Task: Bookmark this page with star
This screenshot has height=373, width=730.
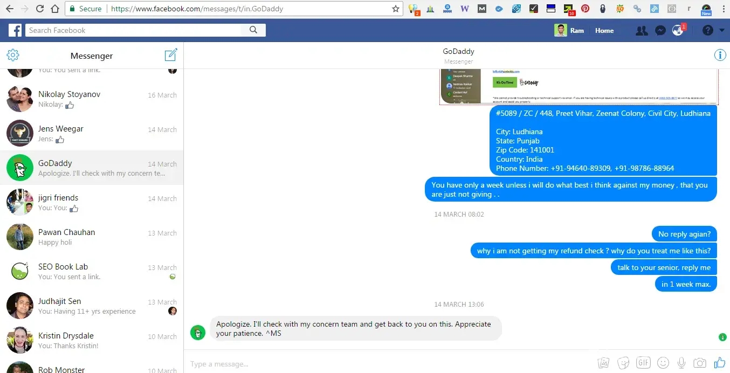Action: coord(395,9)
